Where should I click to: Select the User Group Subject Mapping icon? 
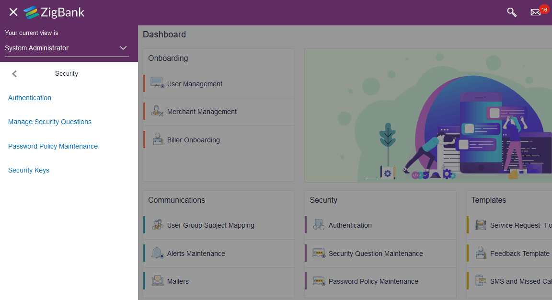158,224
